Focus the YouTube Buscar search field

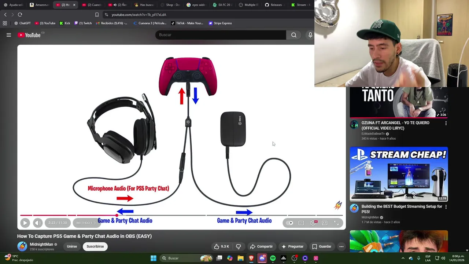(x=221, y=35)
